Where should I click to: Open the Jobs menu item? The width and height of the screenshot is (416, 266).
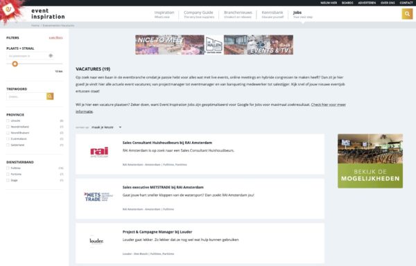click(303, 15)
